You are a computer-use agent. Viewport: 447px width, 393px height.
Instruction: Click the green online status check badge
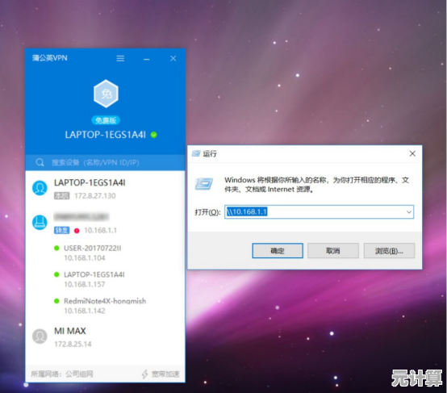pyautogui.click(x=154, y=135)
